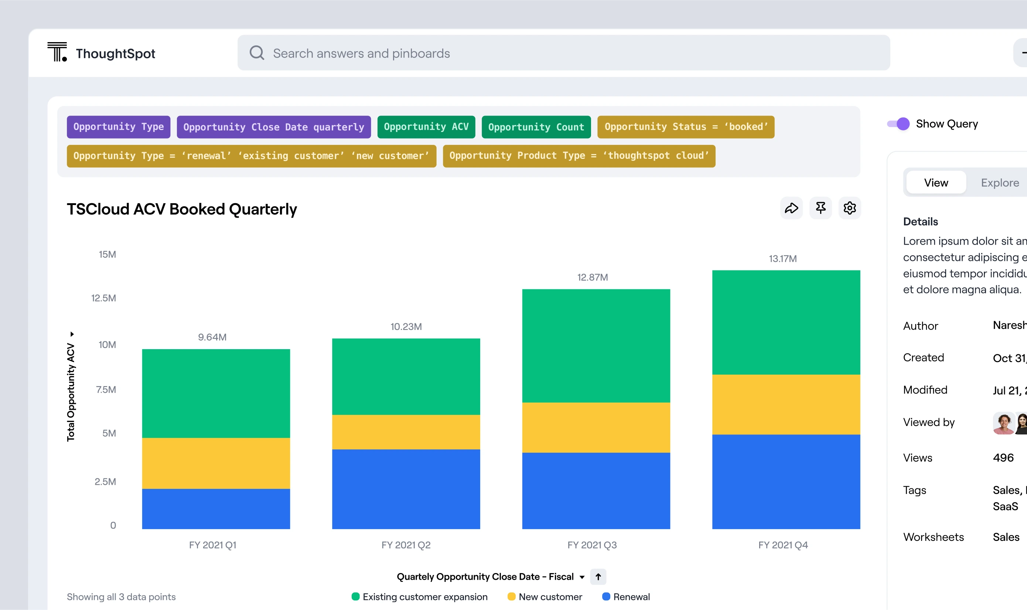Select the View tab
Screen dimensions: 1027x610
[936, 183]
